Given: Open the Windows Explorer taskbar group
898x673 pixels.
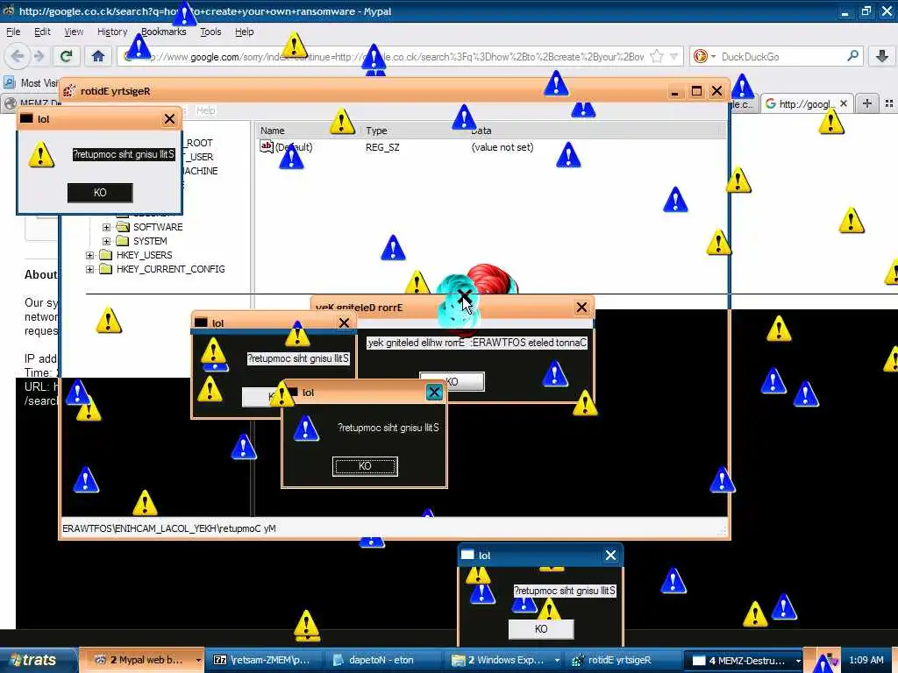Looking at the screenshot, I should (505, 661).
